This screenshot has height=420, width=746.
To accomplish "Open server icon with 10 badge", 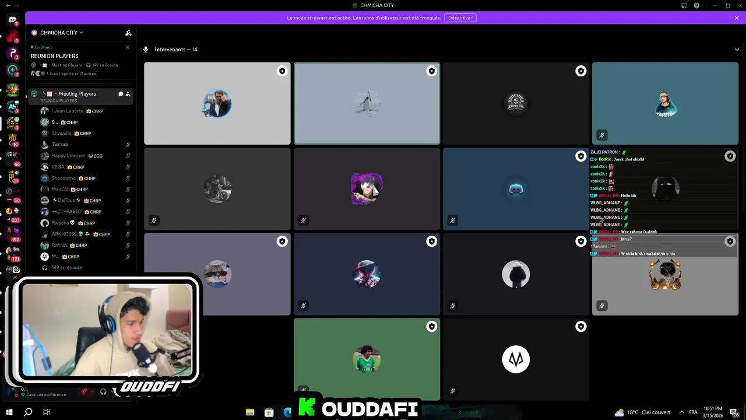I will click(12, 139).
